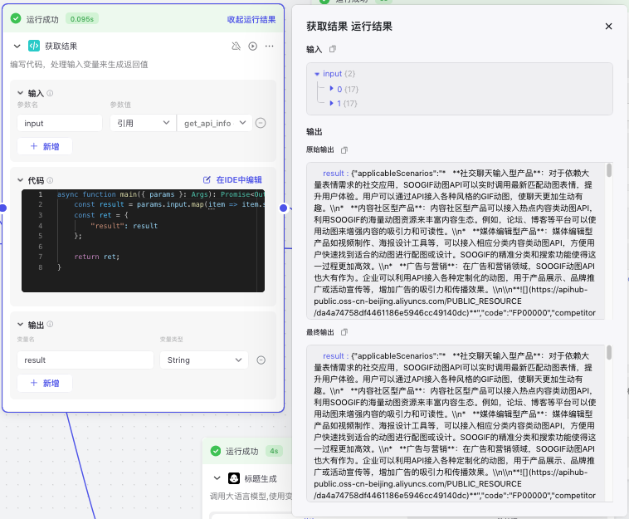Open the 获取结果 node more options menu
Screen dimensions: 629x519
tap(269, 47)
